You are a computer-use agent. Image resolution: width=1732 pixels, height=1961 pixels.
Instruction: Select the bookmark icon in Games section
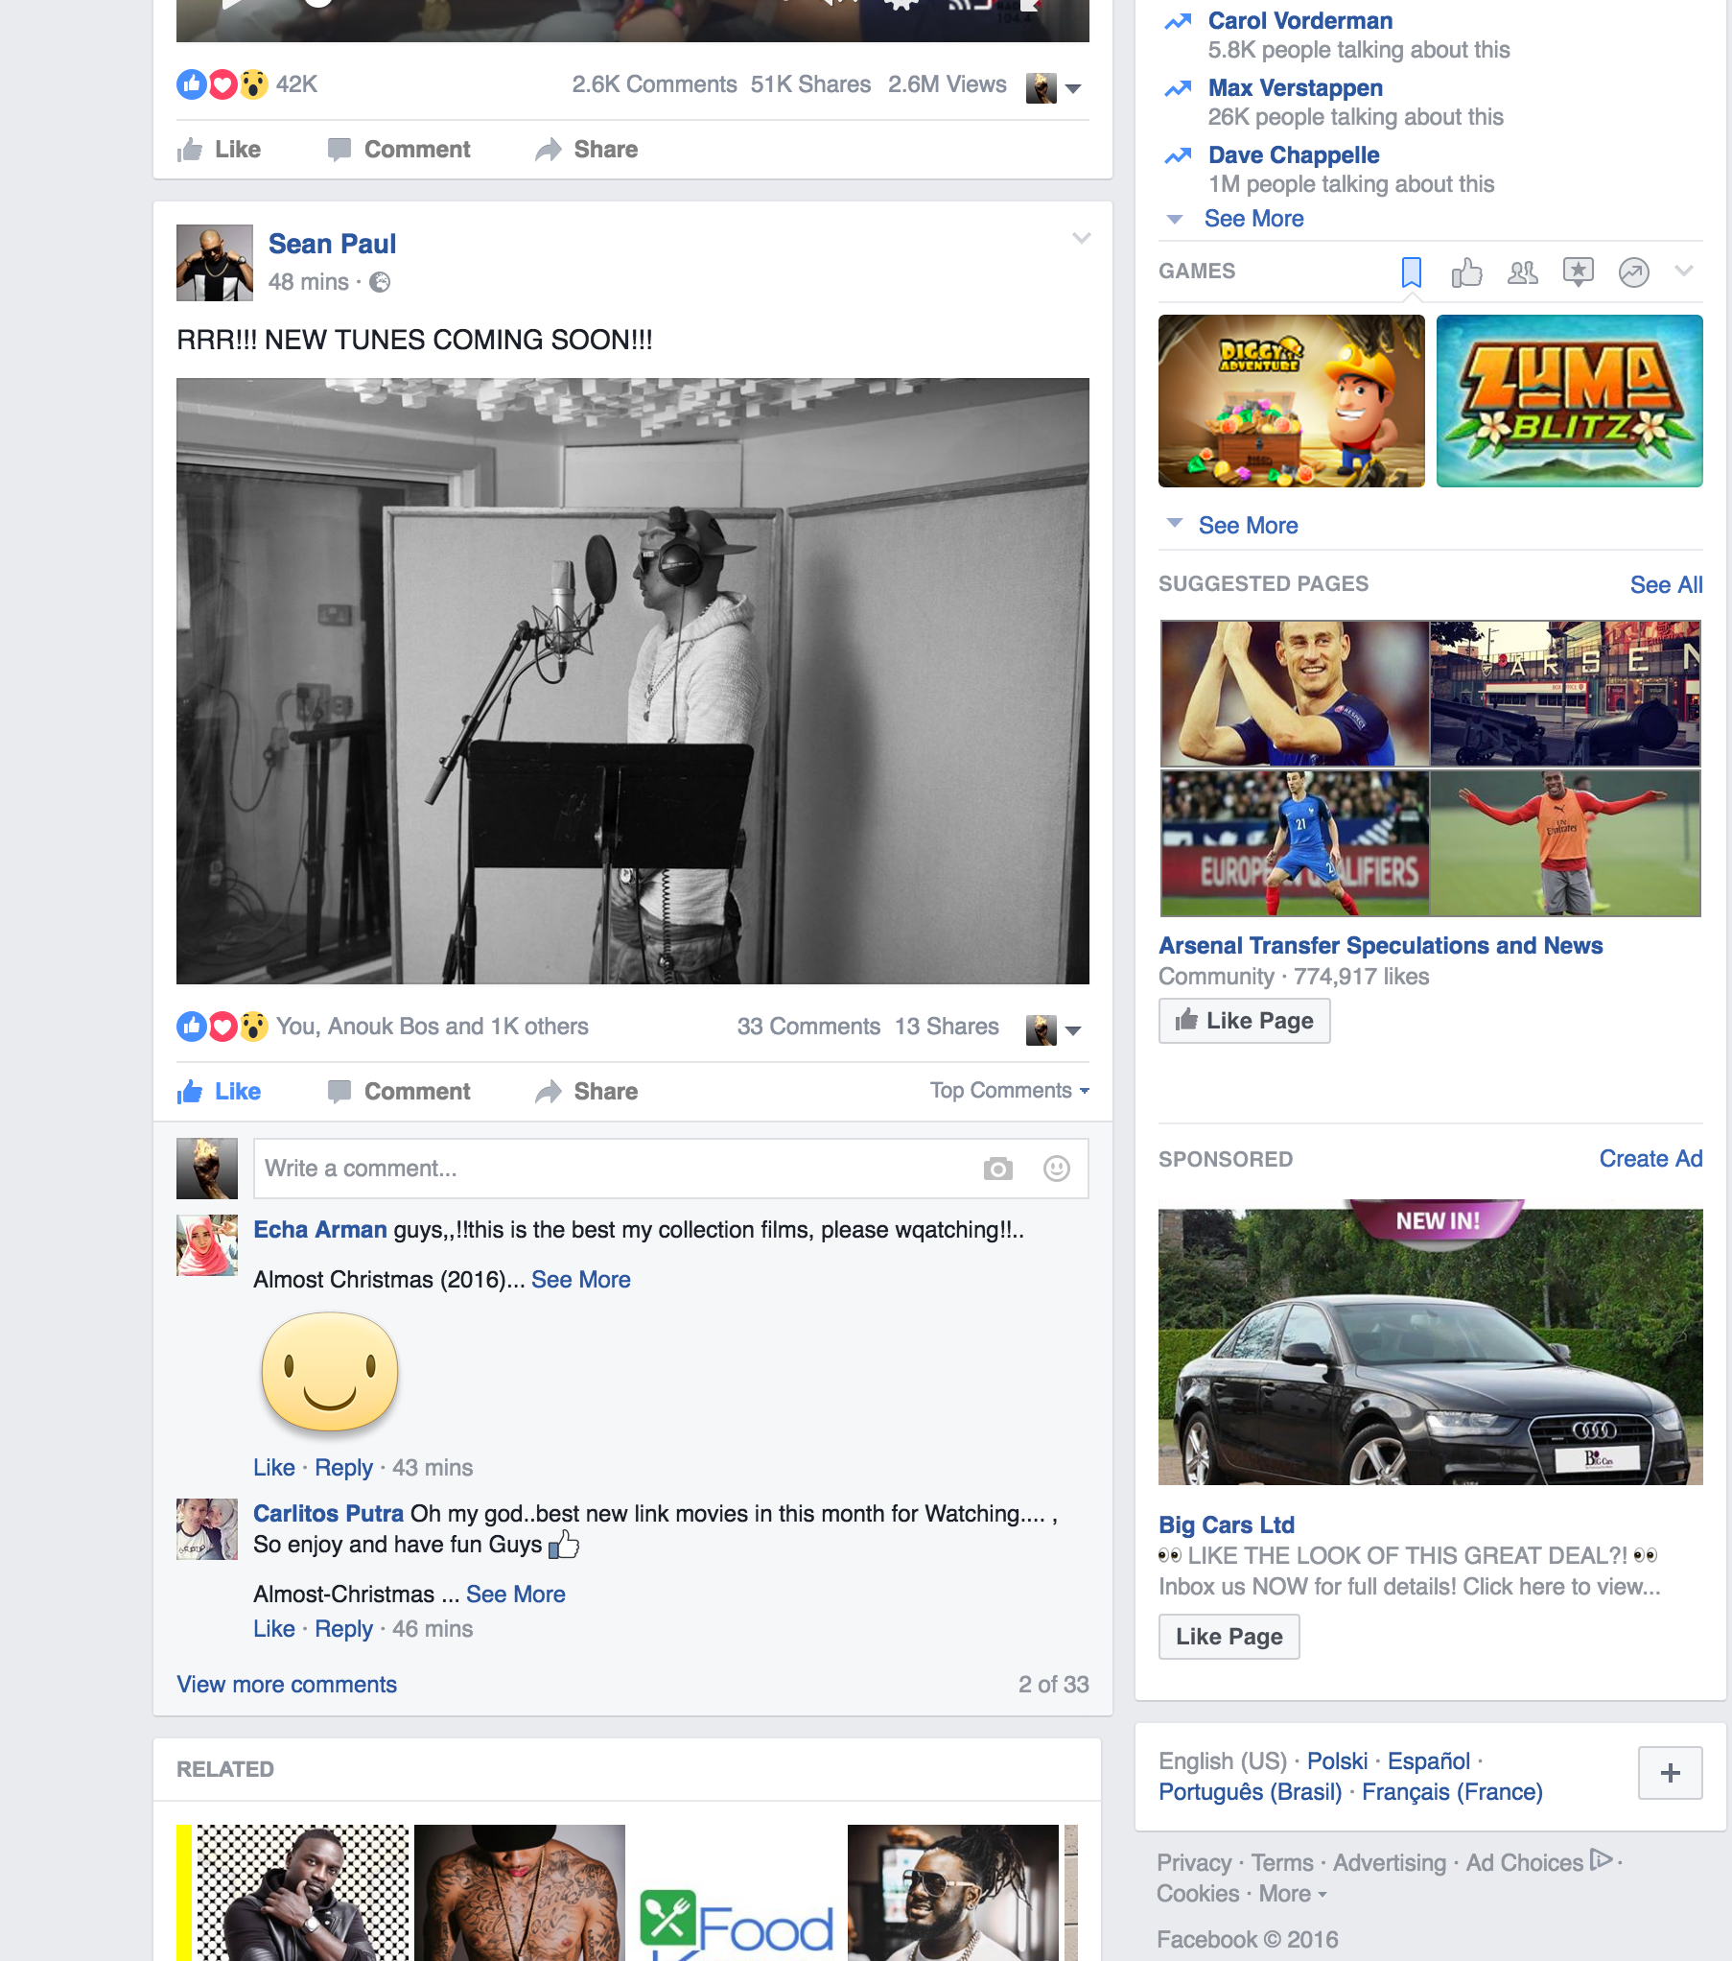tap(1411, 272)
